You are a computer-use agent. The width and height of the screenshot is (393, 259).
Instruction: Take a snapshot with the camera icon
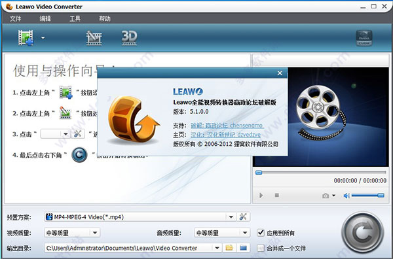pos(326,196)
